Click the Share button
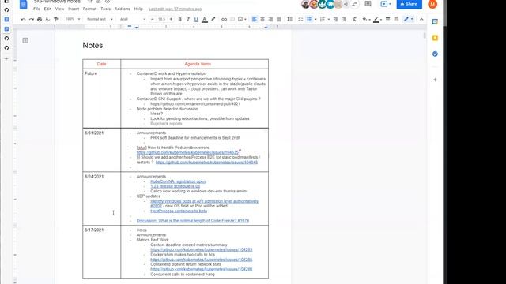Viewport: 506px width, 284px height. point(410,4)
